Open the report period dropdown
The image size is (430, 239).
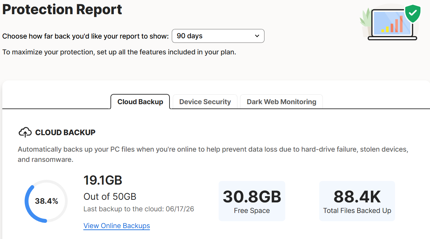coord(218,36)
